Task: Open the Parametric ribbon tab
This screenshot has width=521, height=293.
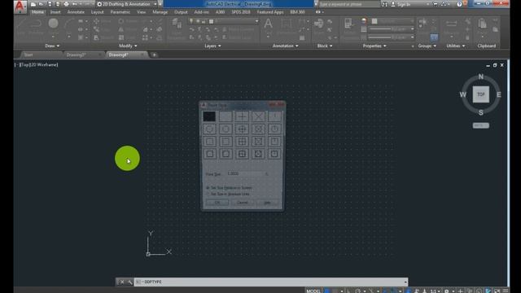Action: [x=120, y=12]
